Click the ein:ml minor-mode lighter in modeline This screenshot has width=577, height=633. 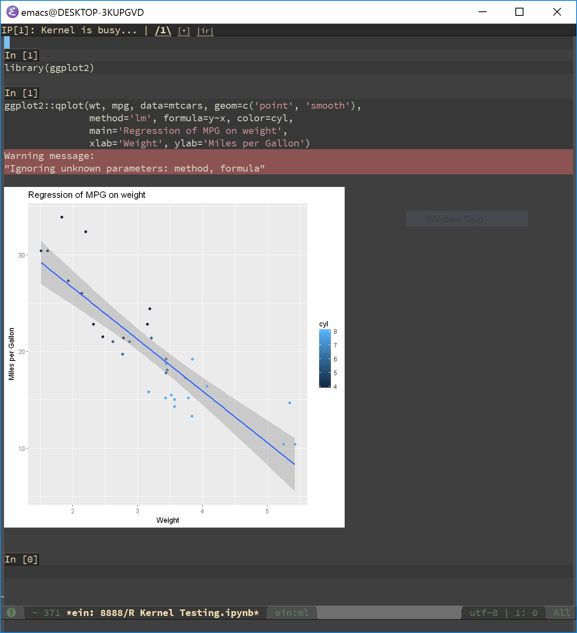[x=292, y=613]
